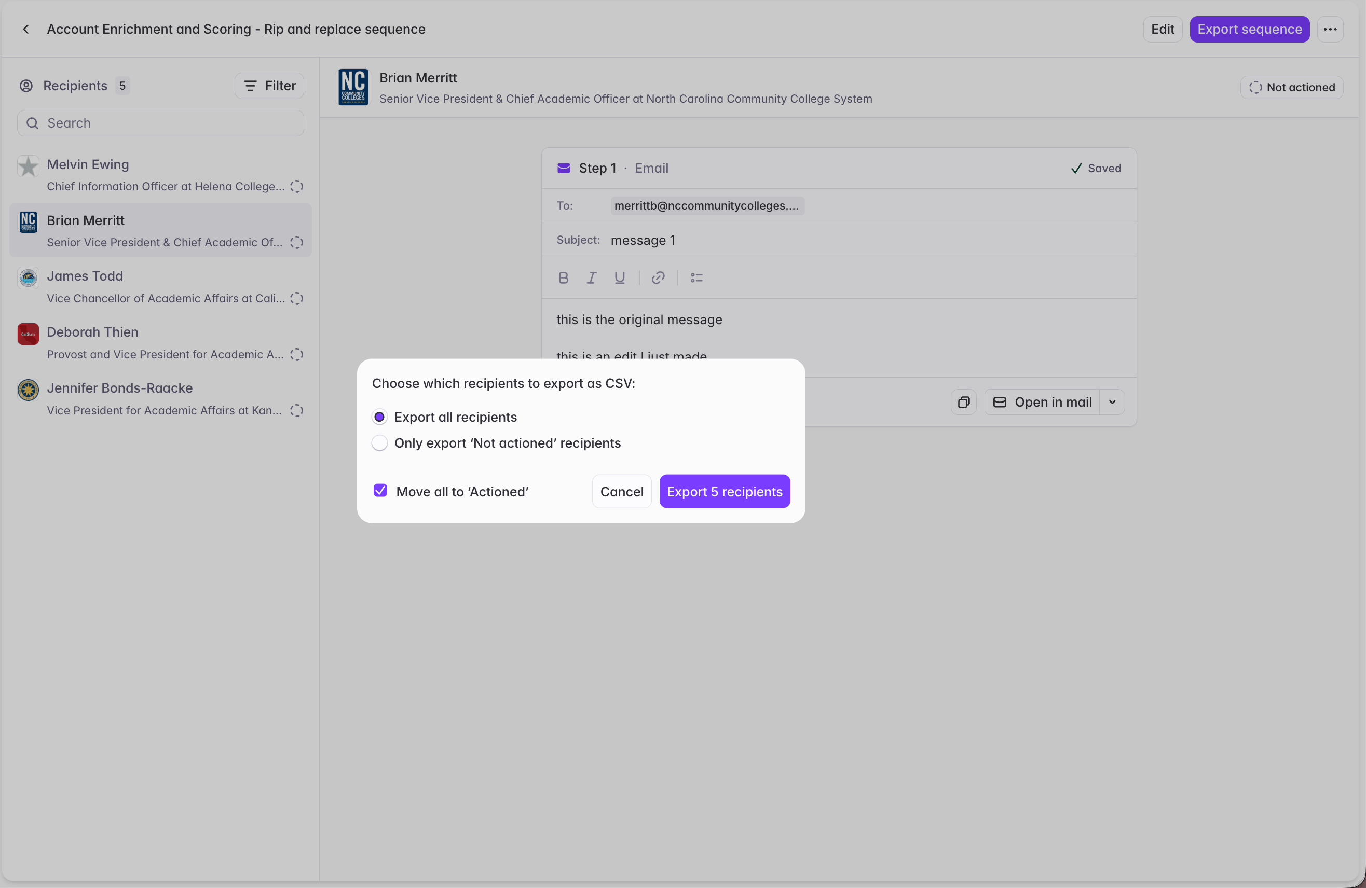This screenshot has height=888, width=1366.
Task: Click Brian Merritt header name
Action: coord(418,78)
